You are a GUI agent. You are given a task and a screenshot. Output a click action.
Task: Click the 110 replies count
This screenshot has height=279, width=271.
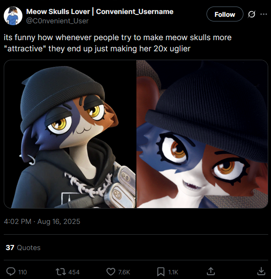tap(22, 272)
